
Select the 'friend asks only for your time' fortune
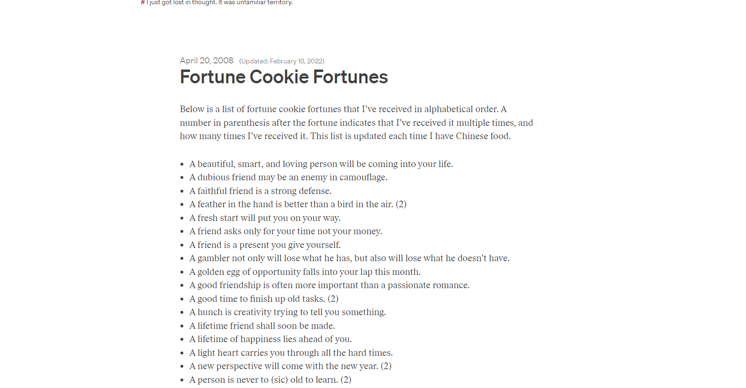[285, 231]
